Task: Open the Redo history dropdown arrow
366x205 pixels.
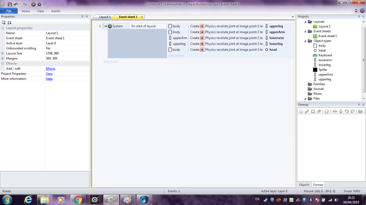Action: click(x=29, y=4)
